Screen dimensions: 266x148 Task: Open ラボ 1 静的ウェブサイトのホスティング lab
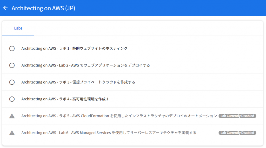tap(74, 48)
